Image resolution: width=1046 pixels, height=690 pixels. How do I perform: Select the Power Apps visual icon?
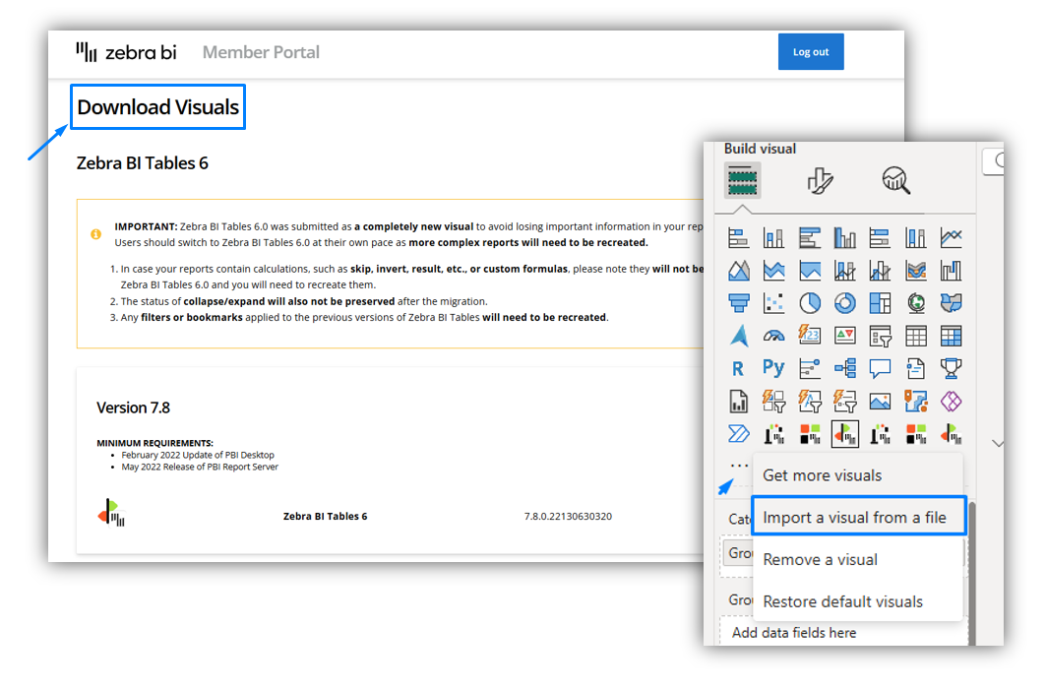[x=951, y=402]
